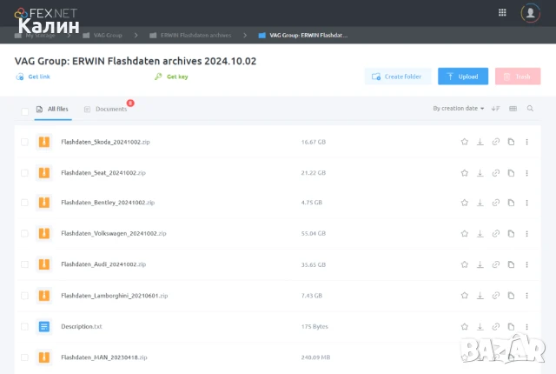Star the Flashdaten_Skoda_20241002.zip file
This screenshot has height=374, width=556.
[x=465, y=142]
